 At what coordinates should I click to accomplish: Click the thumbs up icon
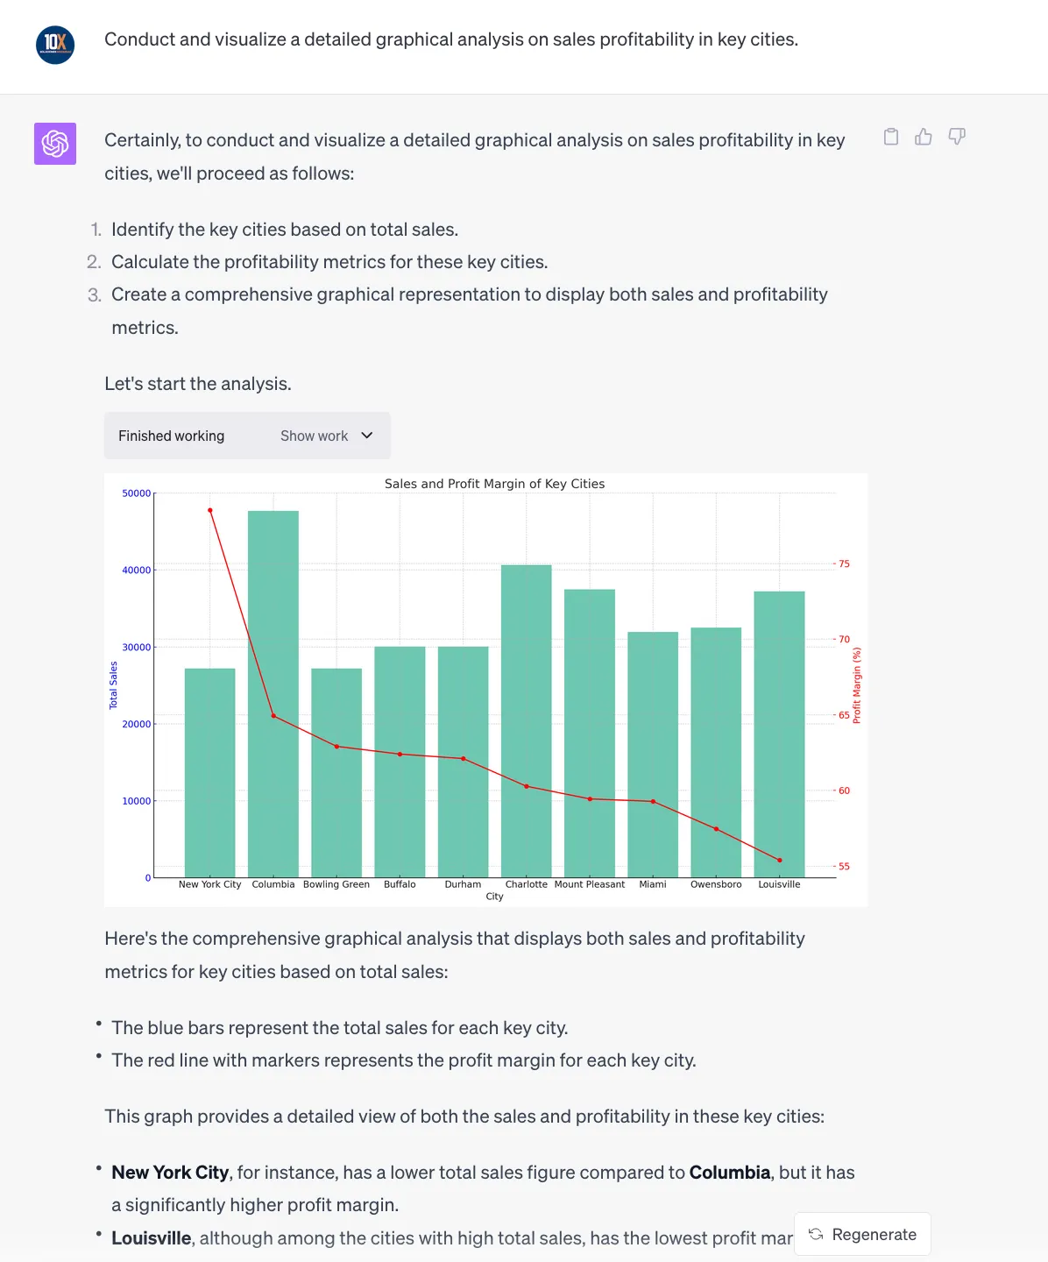(x=924, y=137)
